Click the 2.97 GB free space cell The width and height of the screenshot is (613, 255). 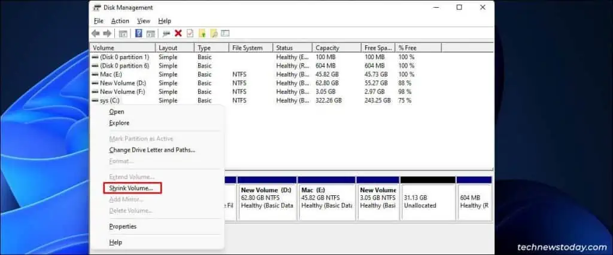tap(375, 91)
